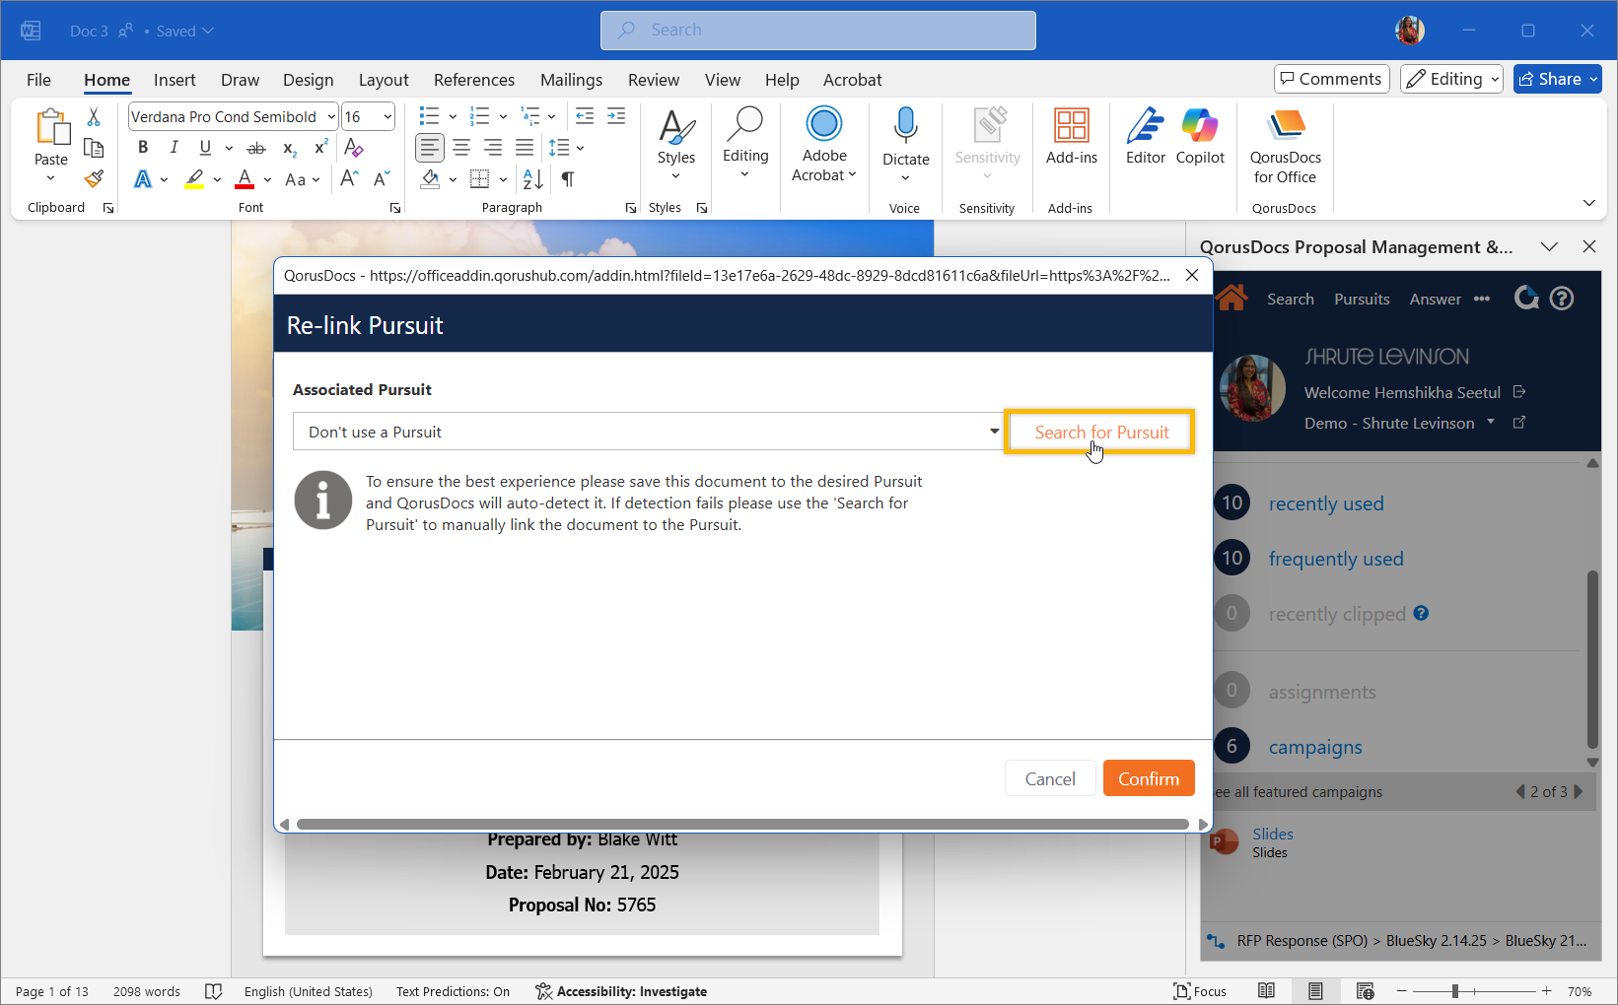The image size is (1618, 1005).
Task: Click the Confirm button
Action: coord(1148,778)
